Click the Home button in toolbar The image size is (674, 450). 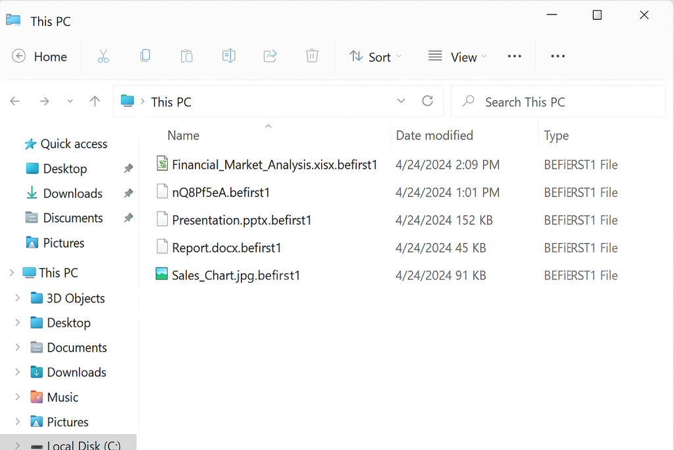click(x=39, y=57)
